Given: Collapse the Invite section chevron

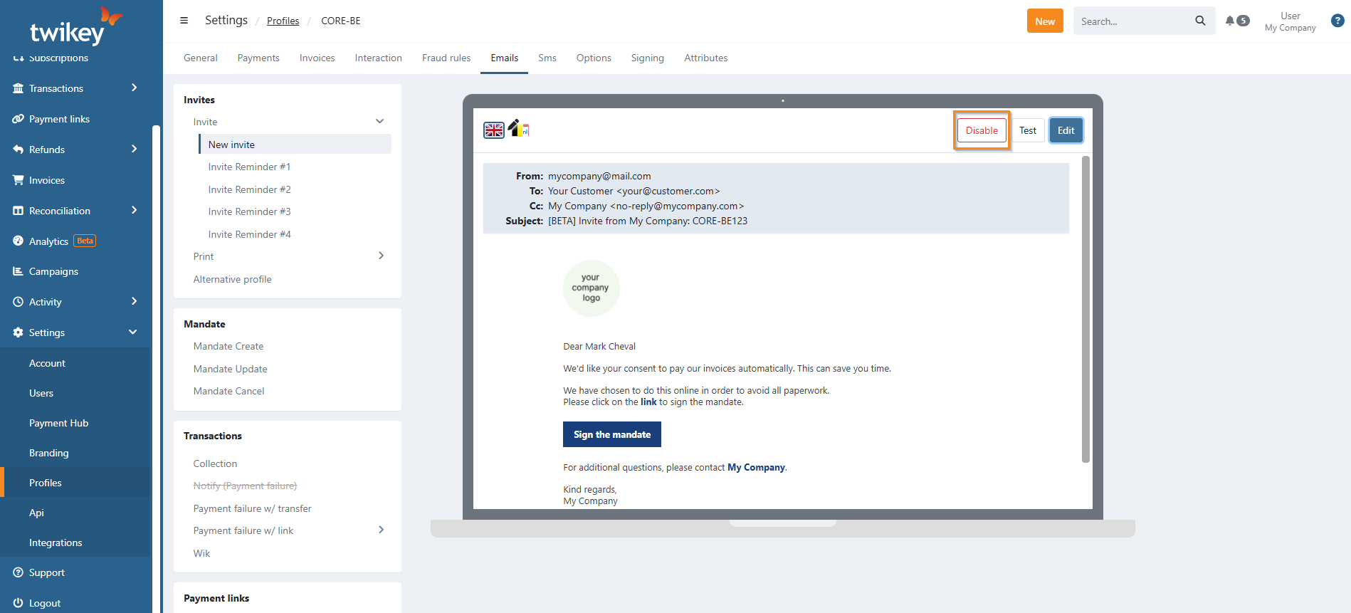Looking at the screenshot, I should click(x=380, y=122).
